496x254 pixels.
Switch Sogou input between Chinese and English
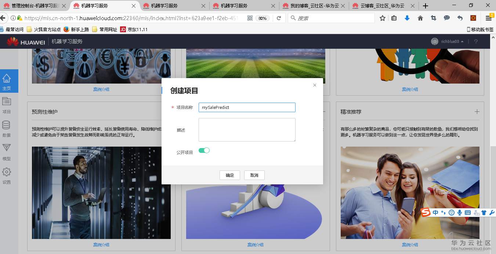[435, 212]
